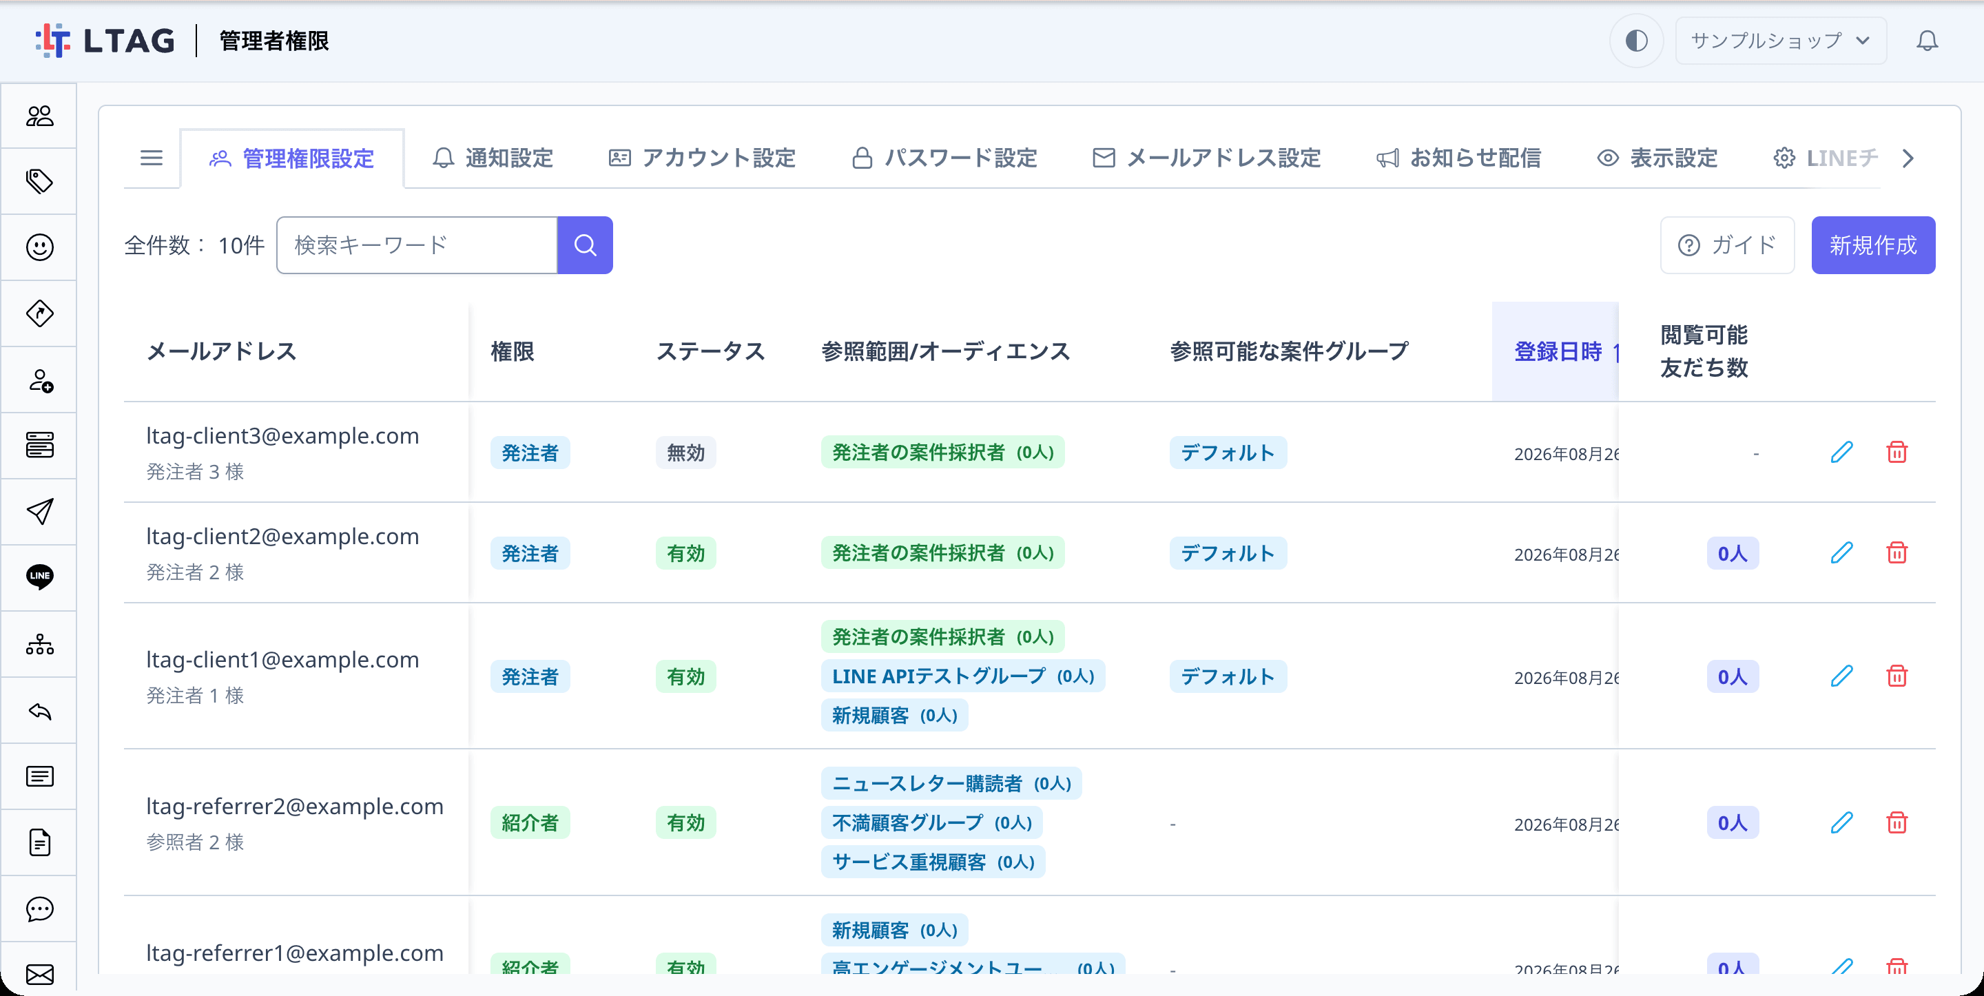Open the chat bubble sidebar icon
This screenshot has width=1984, height=996.
[39, 909]
